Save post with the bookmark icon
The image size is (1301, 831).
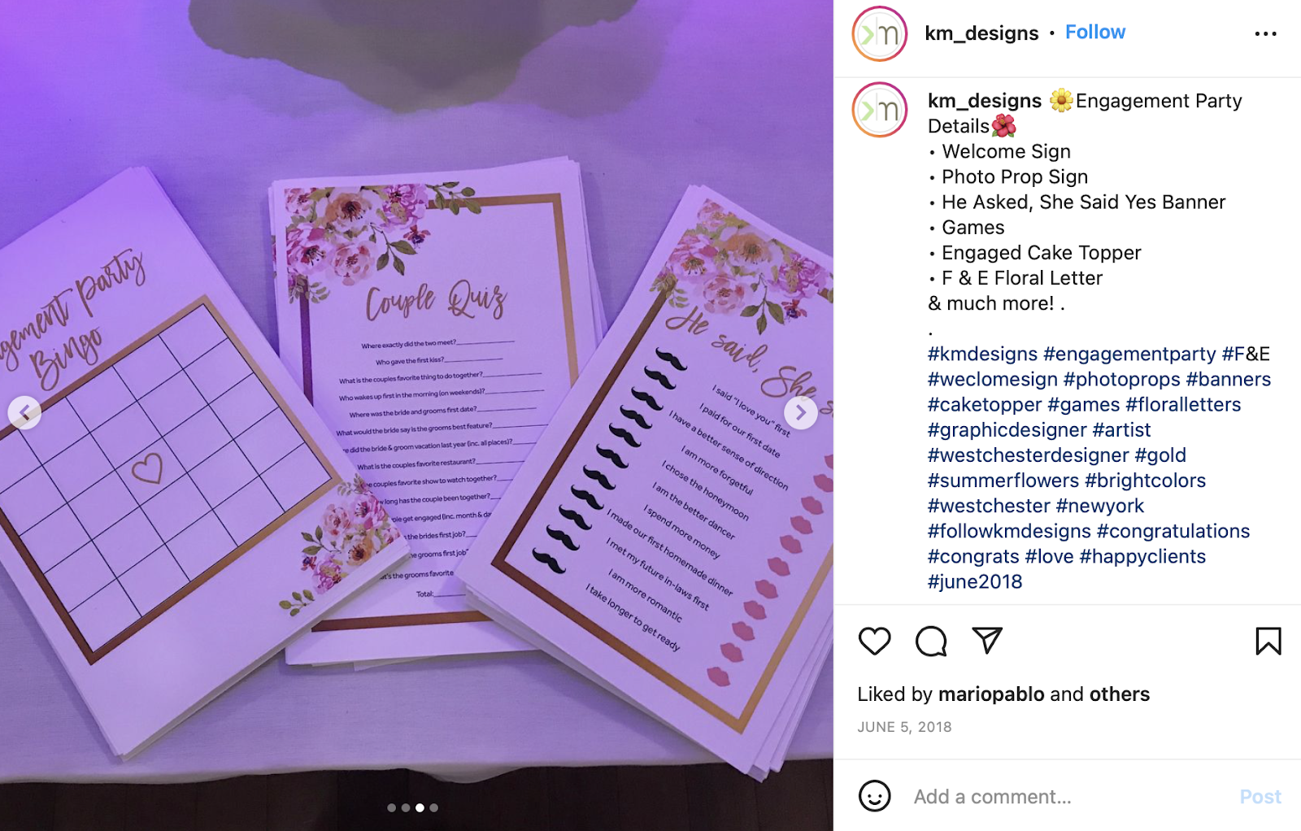(1268, 641)
